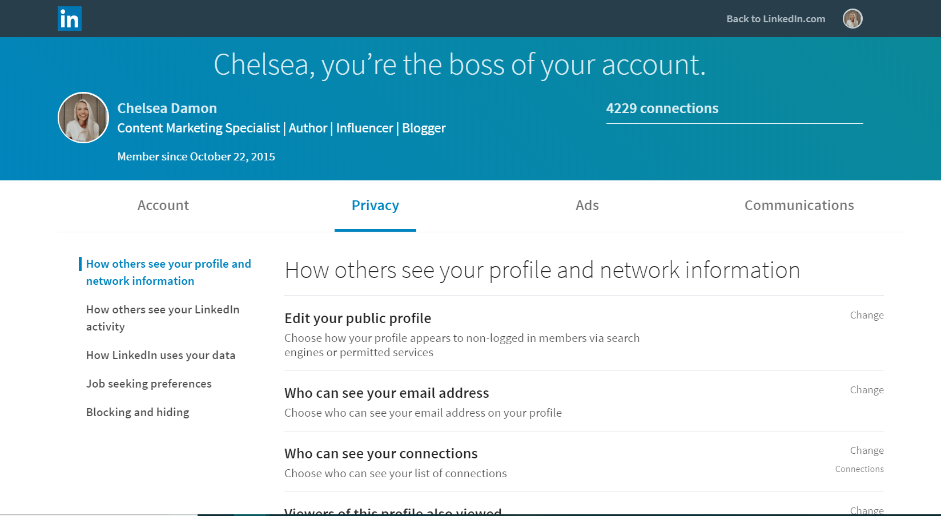Open the small profile avatar menu
The image size is (941, 516).
(x=852, y=19)
